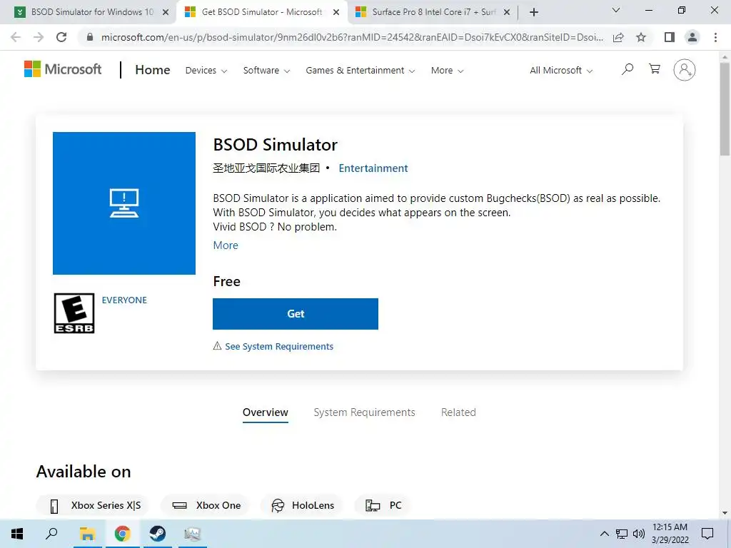The height and width of the screenshot is (548, 731).
Task: Click the Microsoft logo in the header
Action: click(63, 69)
